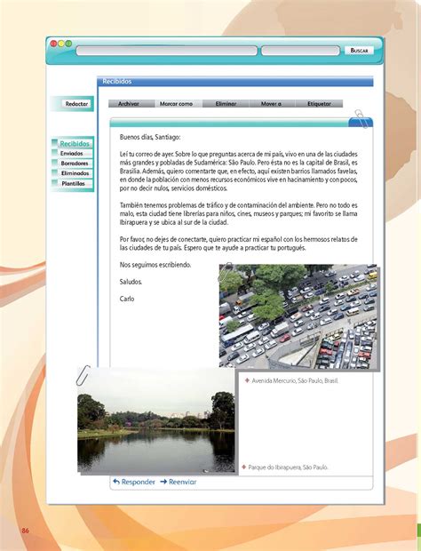Viewport: 421px width, 551px height.
Task: Click the square bullet beside Borradores
Action: pyautogui.click(x=54, y=163)
